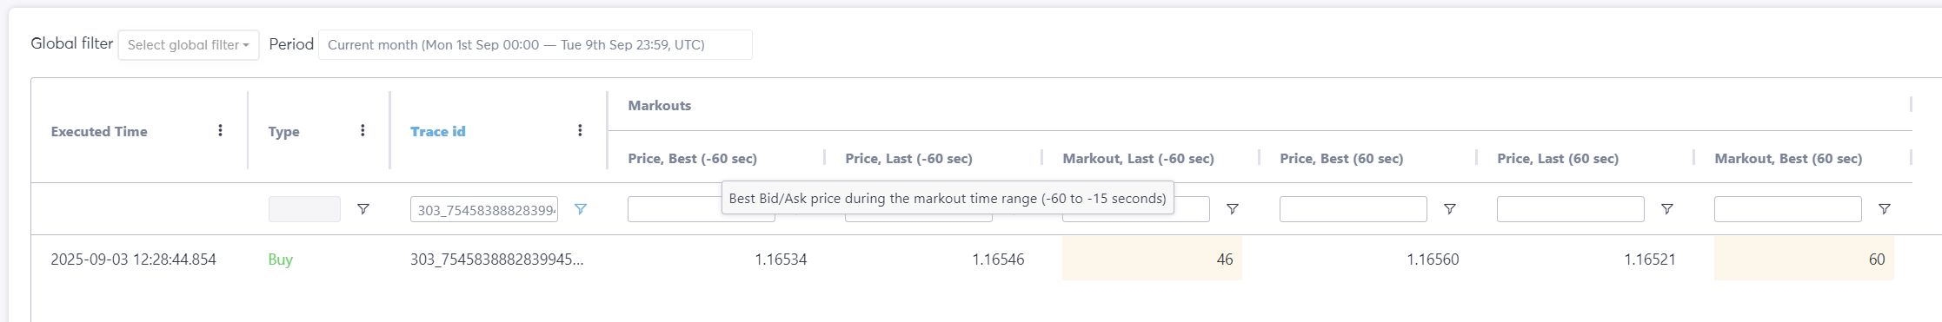
Task: Sort by the Trace id column header
Action: tap(437, 131)
